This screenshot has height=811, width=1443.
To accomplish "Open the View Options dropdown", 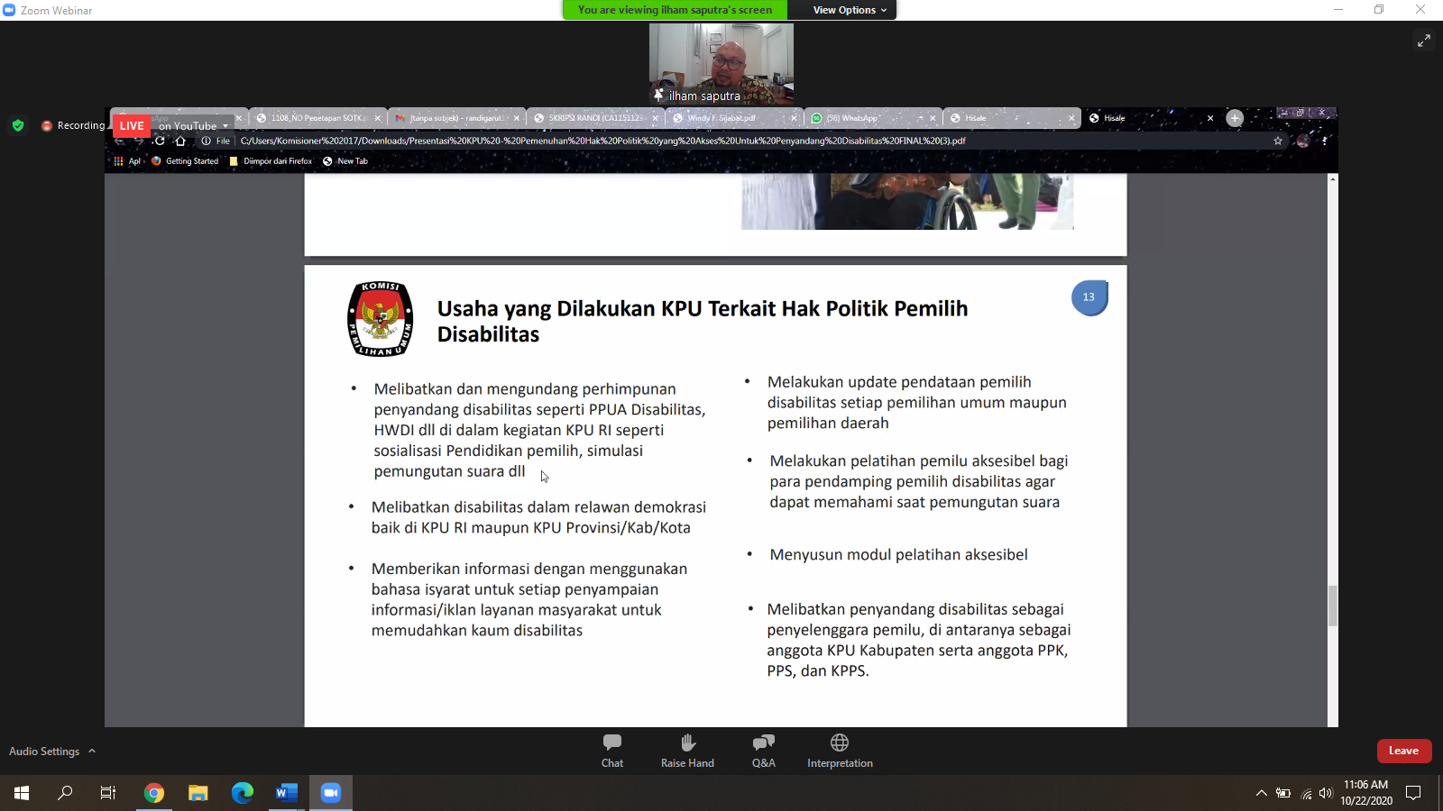I will click(850, 10).
